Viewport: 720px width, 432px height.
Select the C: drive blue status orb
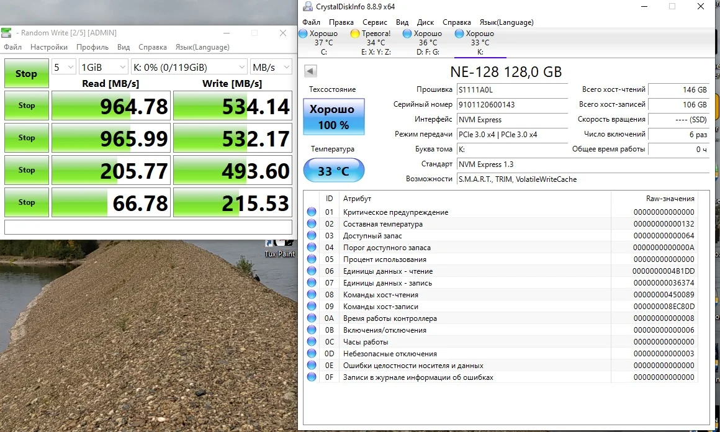(303, 34)
